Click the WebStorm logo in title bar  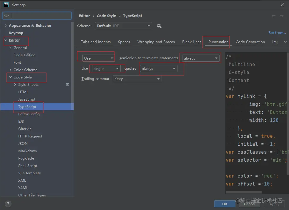click(6, 5)
